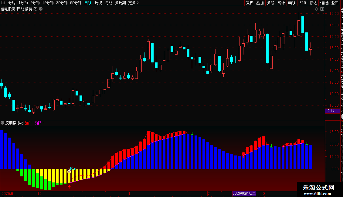Open the 股朋指标网 indicator dropdown
This screenshot has height=197, width=343.
[x=2, y=123]
